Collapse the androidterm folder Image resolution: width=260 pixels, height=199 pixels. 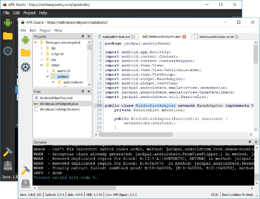coord(53,82)
